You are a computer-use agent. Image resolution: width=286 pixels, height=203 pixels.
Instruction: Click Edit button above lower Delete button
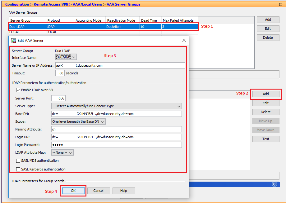266,103
